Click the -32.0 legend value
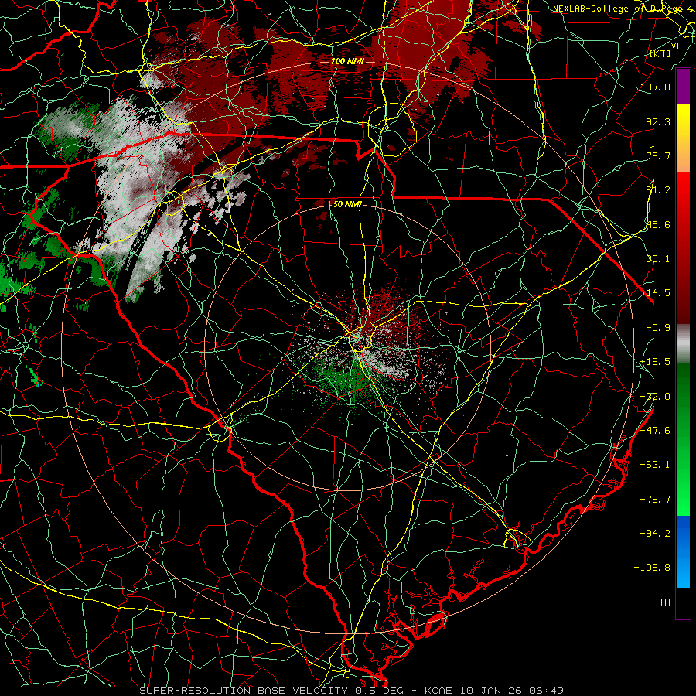696x696 pixels. (x=655, y=396)
